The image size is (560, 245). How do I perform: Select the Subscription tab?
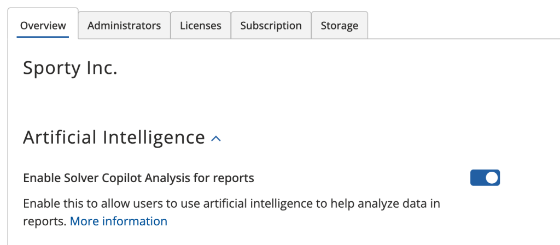(x=271, y=25)
